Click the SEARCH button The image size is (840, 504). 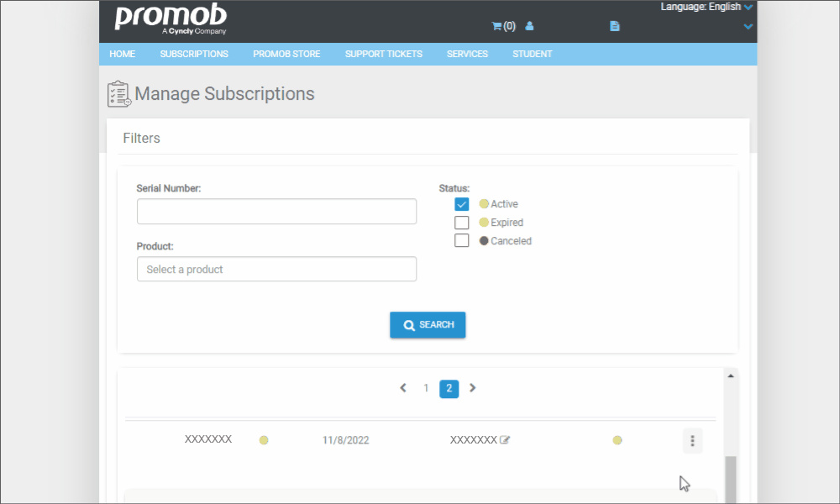coord(428,324)
